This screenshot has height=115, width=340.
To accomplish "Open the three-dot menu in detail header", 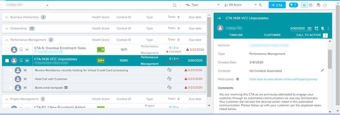I will tap(328, 28).
